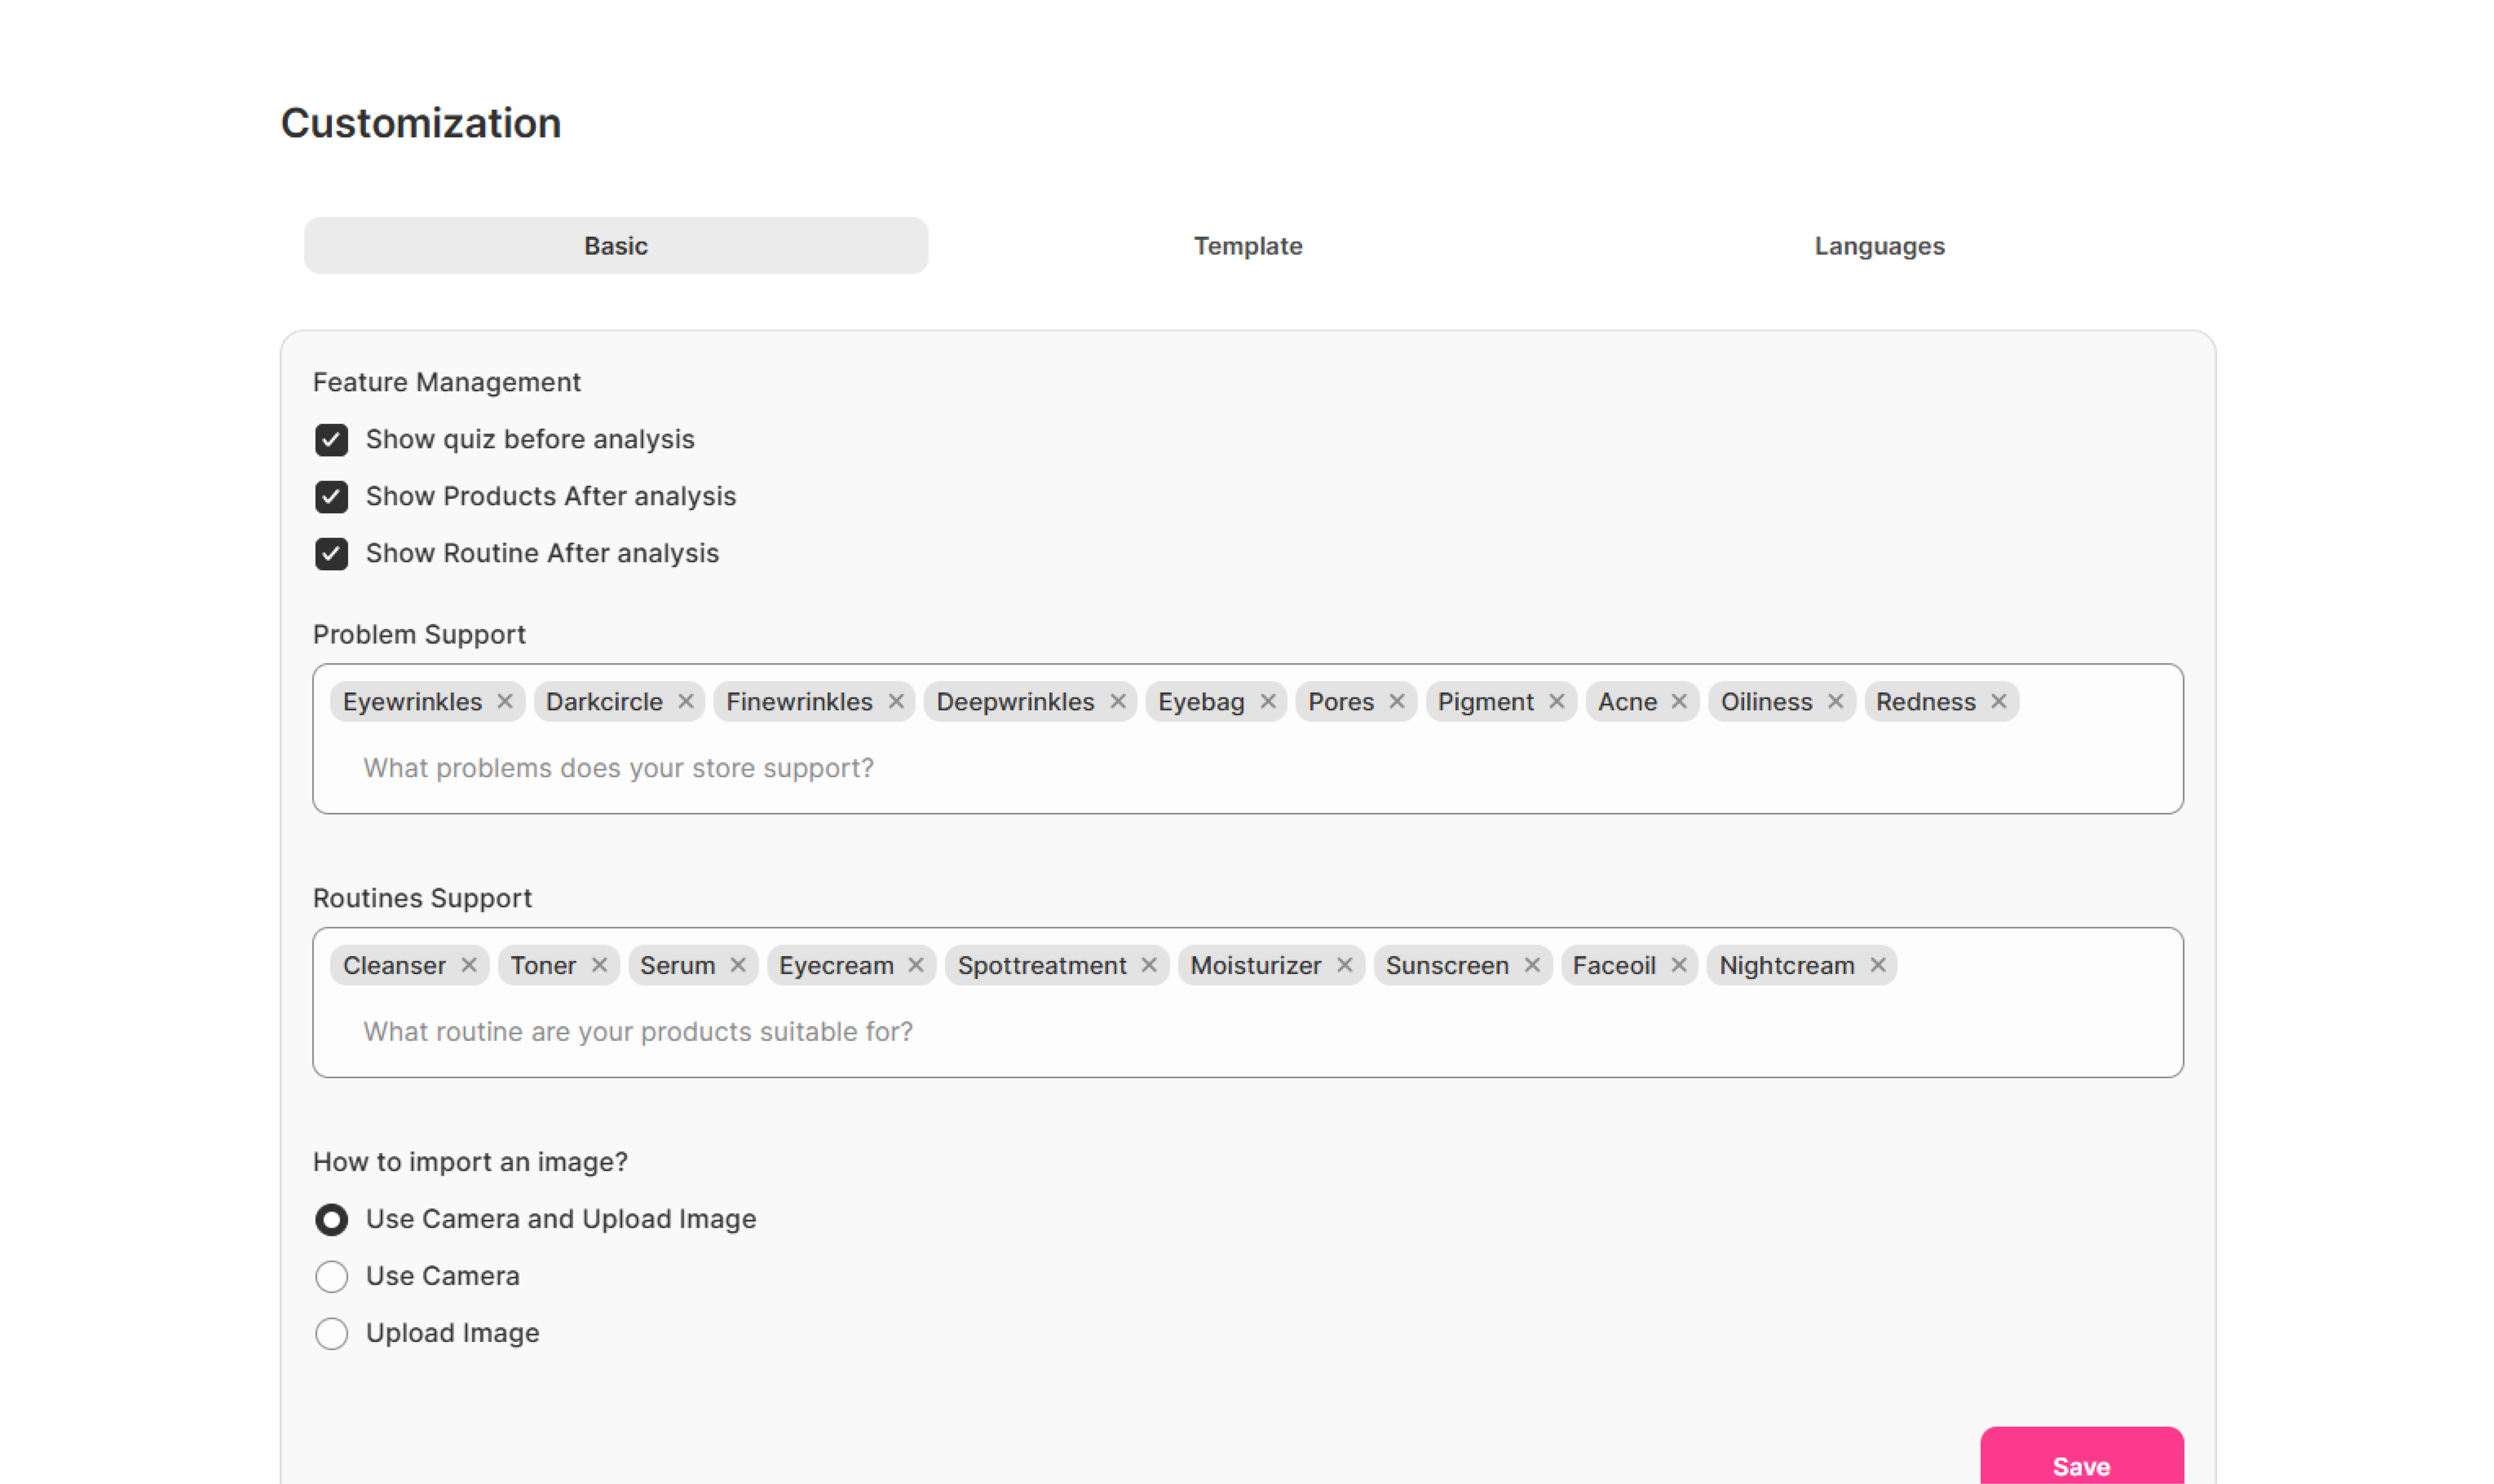The width and height of the screenshot is (2494, 1484).
Task: Switch to the Template tab
Action: (1247, 246)
